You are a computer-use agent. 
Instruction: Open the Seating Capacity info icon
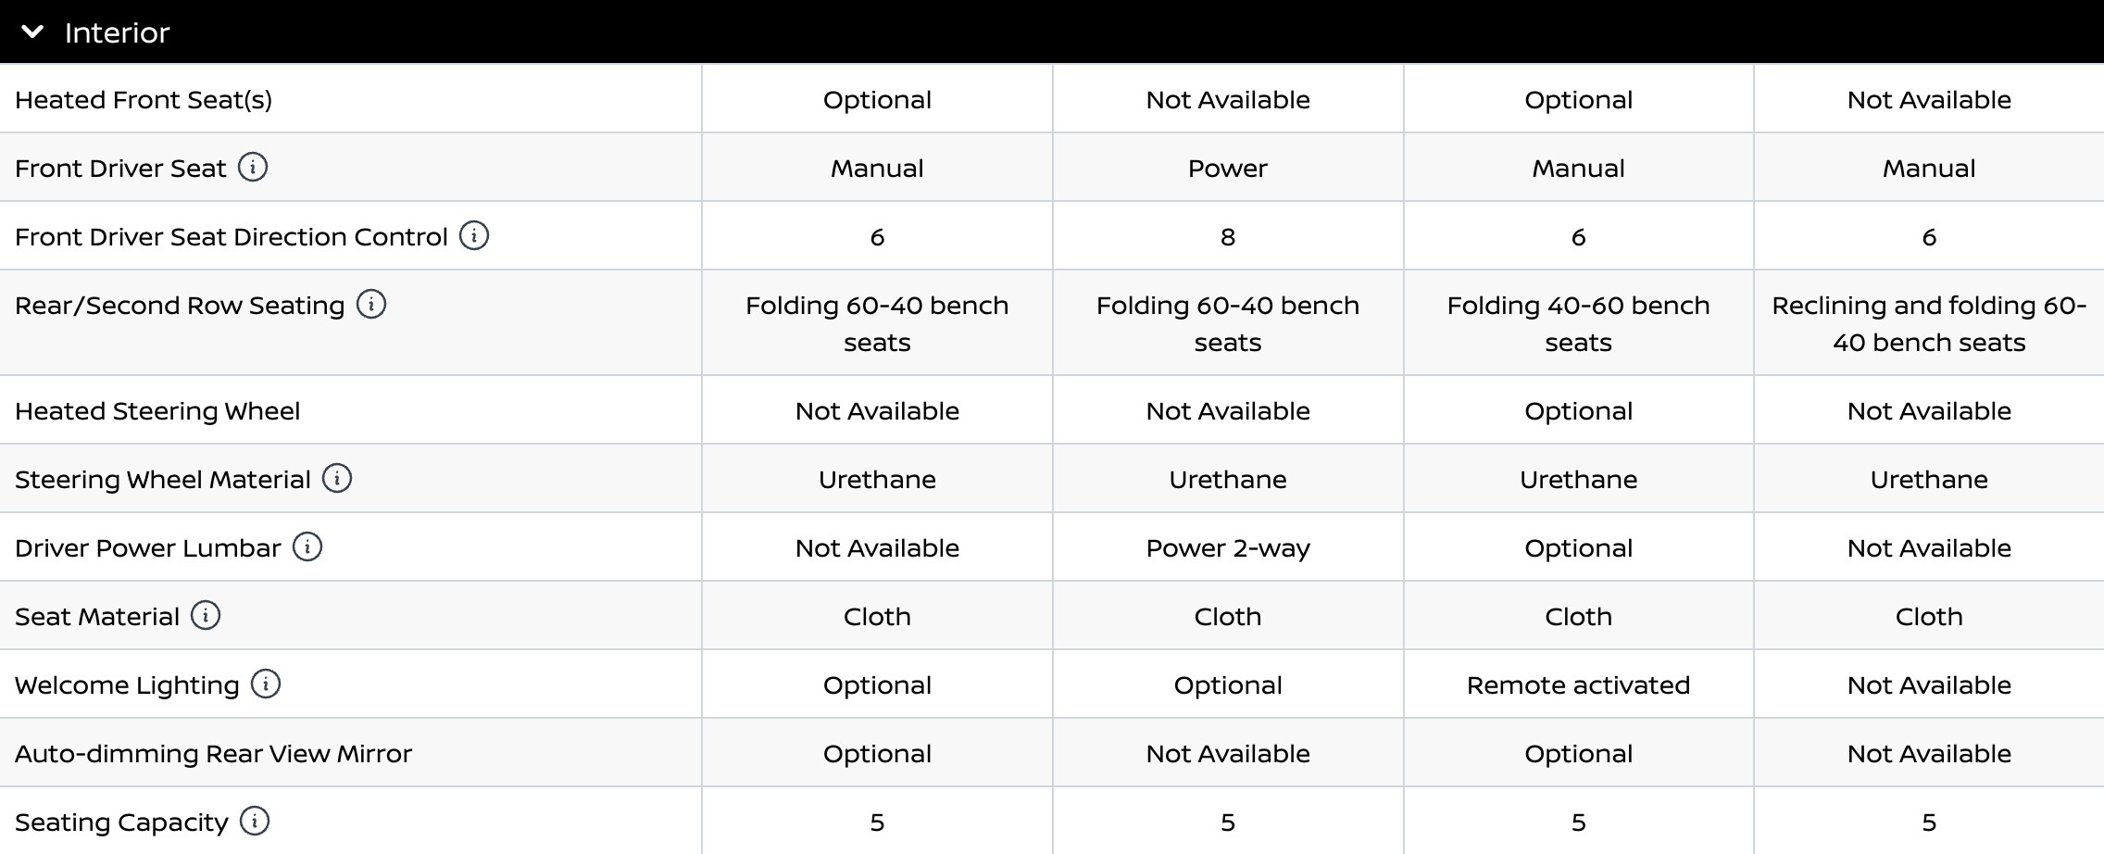[255, 822]
